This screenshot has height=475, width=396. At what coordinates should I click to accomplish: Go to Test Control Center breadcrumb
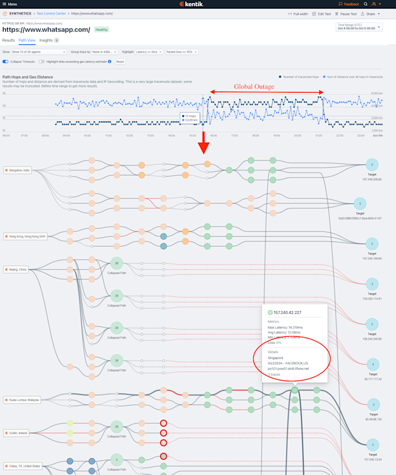click(x=51, y=13)
